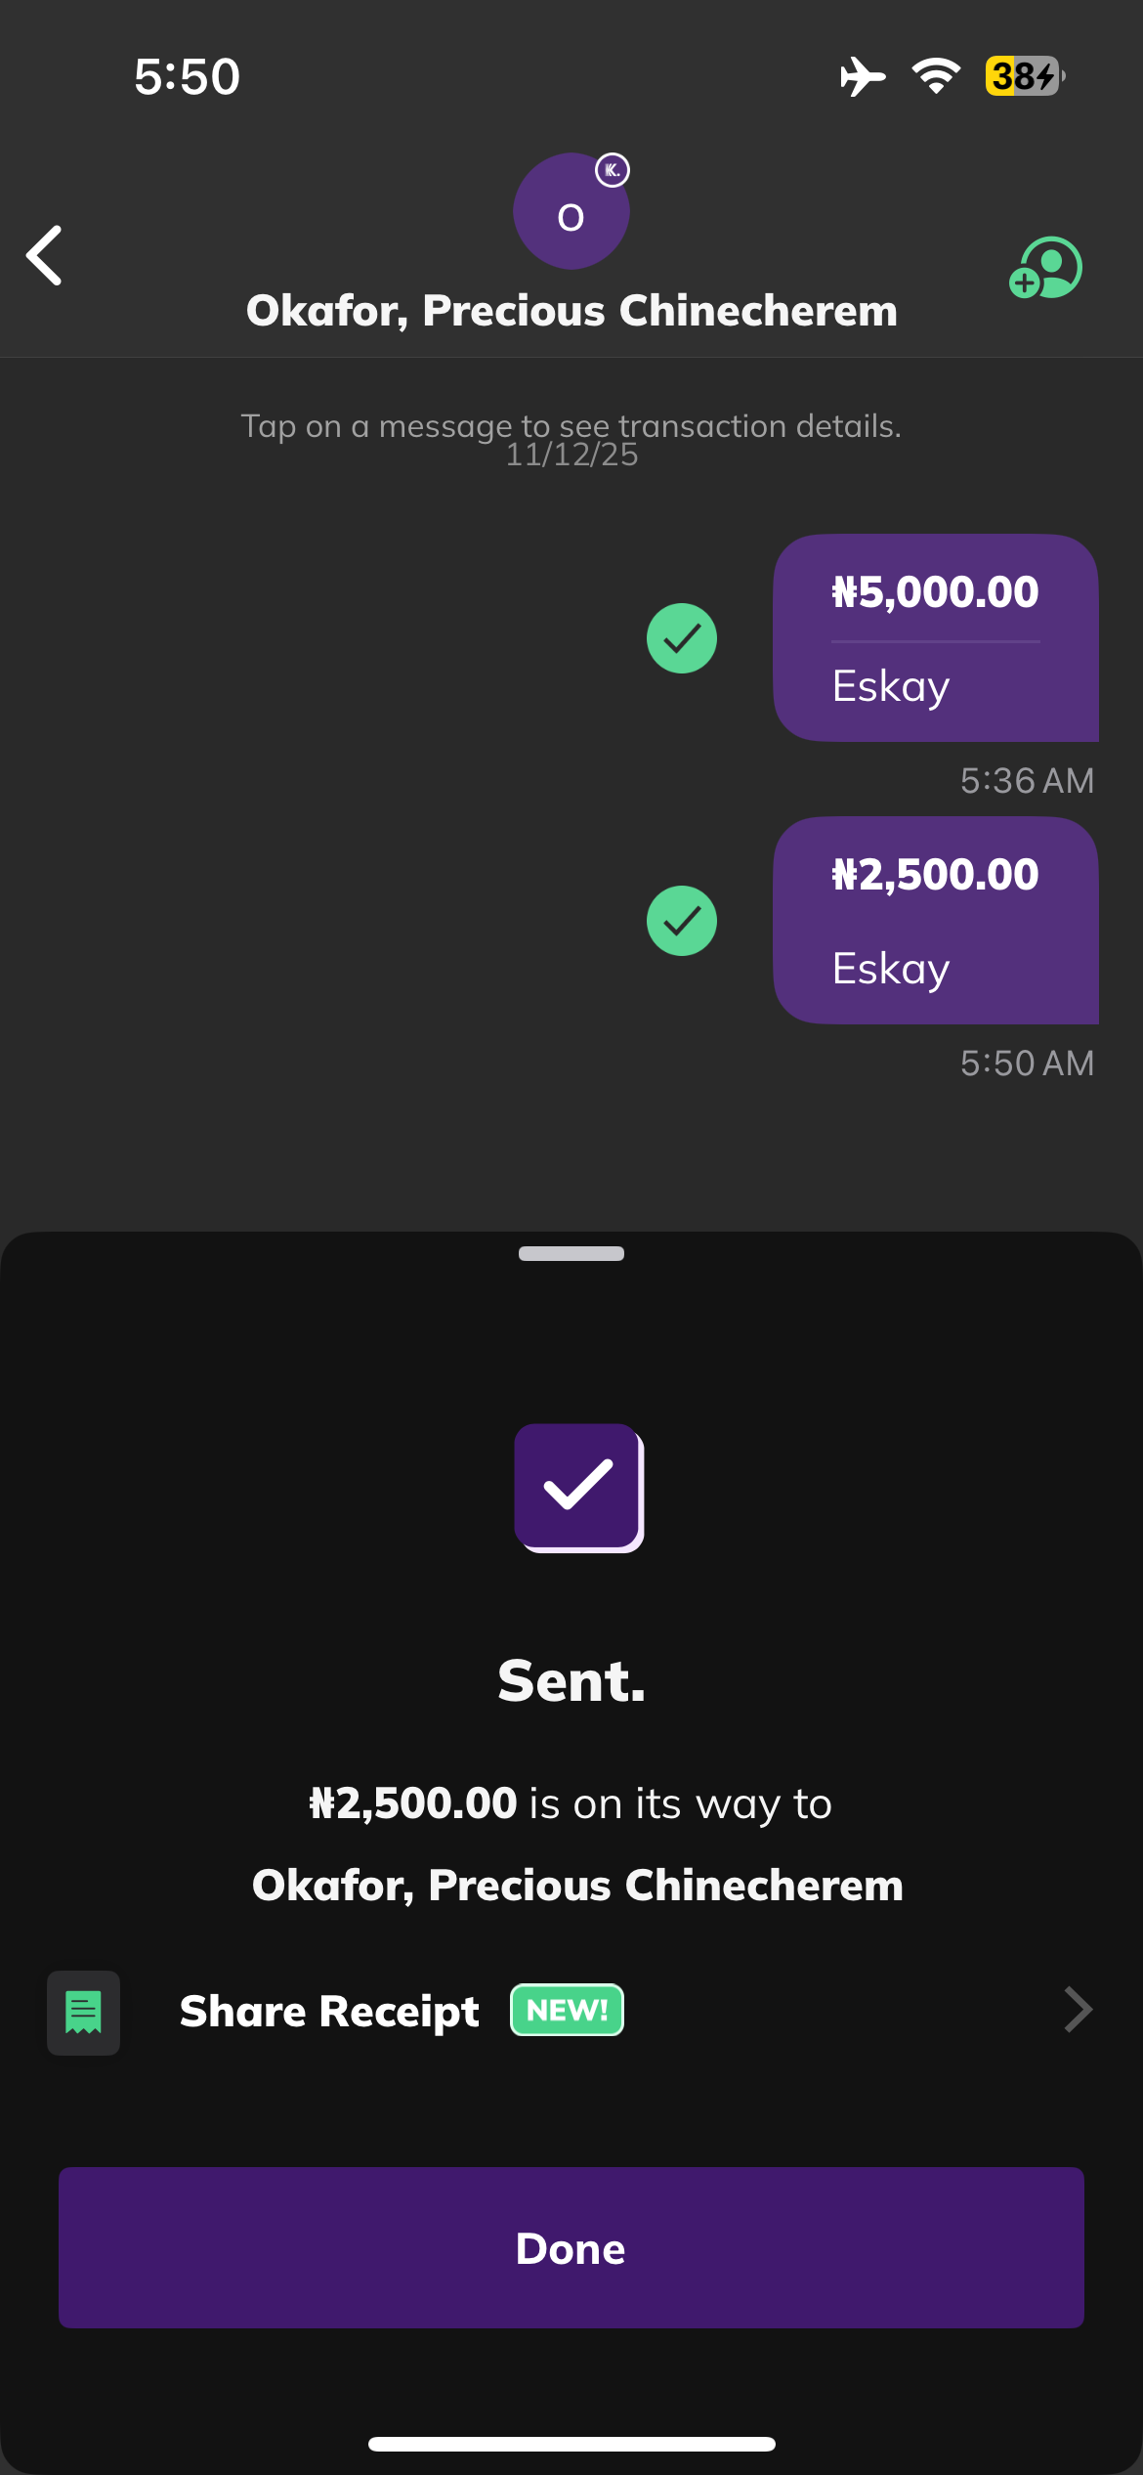
Task: Tap the back arrow icon
Action: pos(45,256)
